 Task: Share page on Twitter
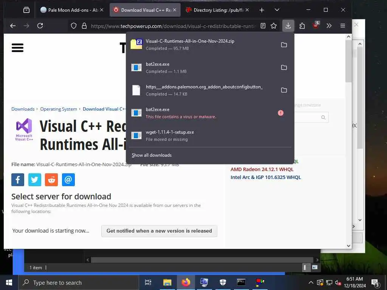pos(34,179)
